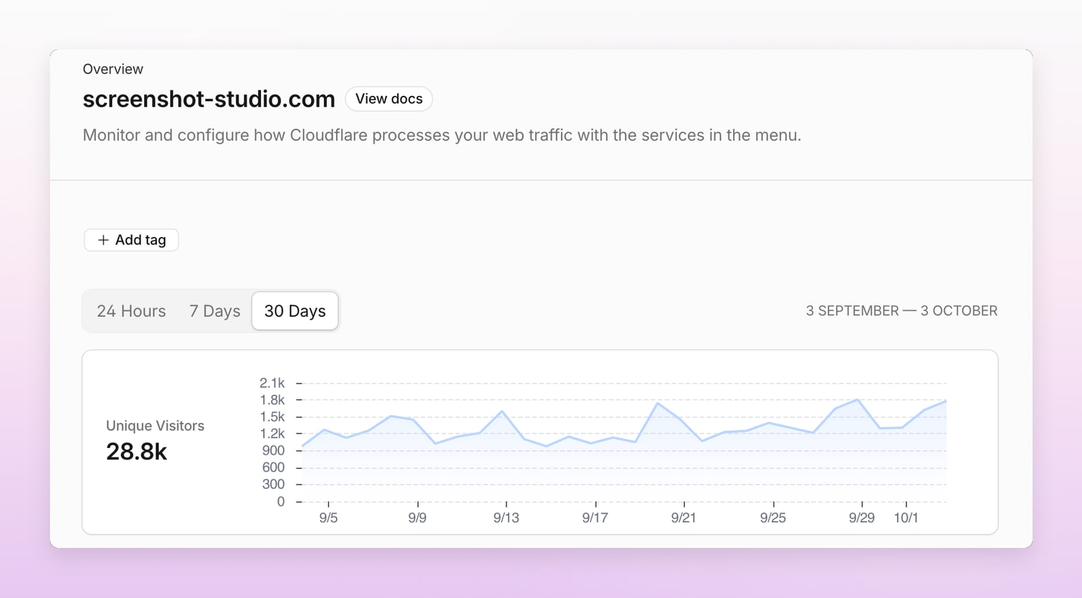Click the 1.5k y-axis label
Screen dimensions: 1082x598
272,417
